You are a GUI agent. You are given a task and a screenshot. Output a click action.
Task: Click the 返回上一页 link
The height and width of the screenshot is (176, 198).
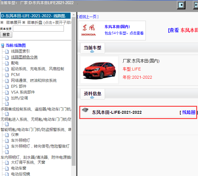tap(88, 17)
